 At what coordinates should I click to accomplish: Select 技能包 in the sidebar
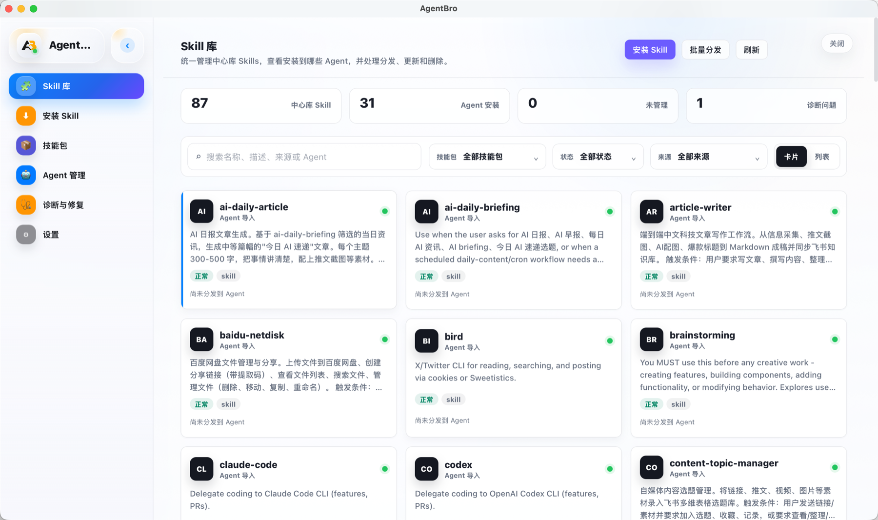pyautogui.click(x=77, y=145)
